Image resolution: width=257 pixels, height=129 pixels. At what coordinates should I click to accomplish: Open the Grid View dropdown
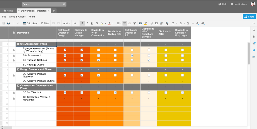pos(31,23)
